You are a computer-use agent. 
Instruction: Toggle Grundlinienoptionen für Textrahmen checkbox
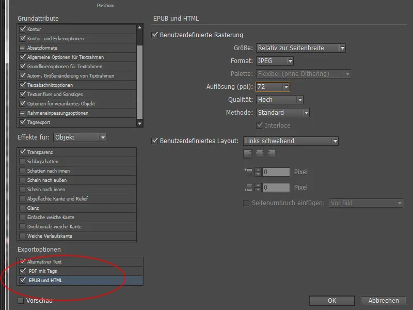coord(23,67)
